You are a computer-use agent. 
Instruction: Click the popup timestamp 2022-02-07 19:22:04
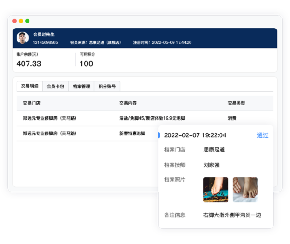(195, 135)
